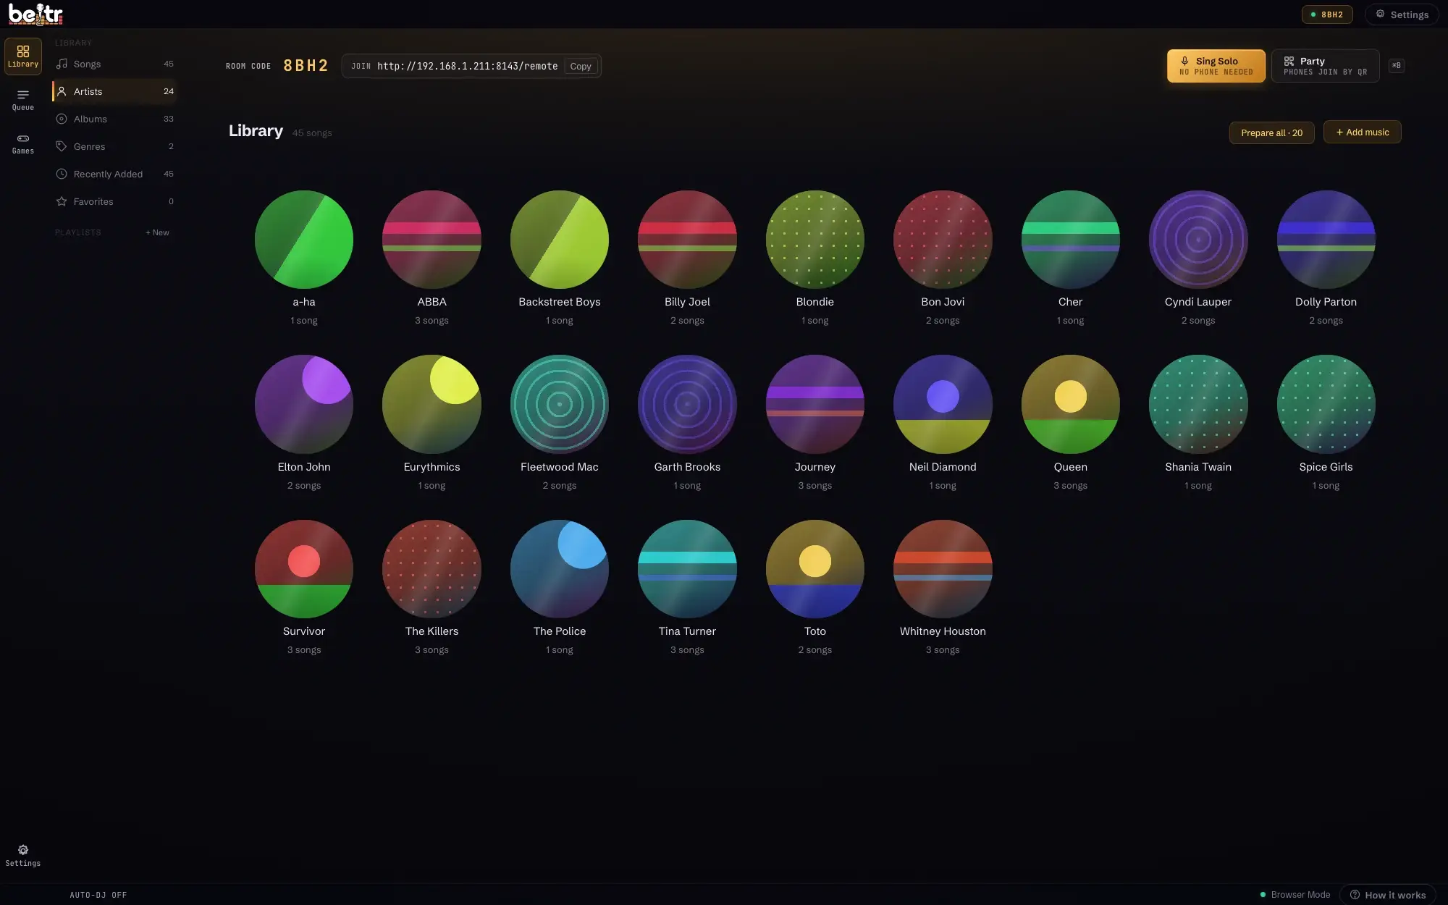1448x905 pixels.
Task: Click Prepare all · 20 button
Action: pos(1271,132)
